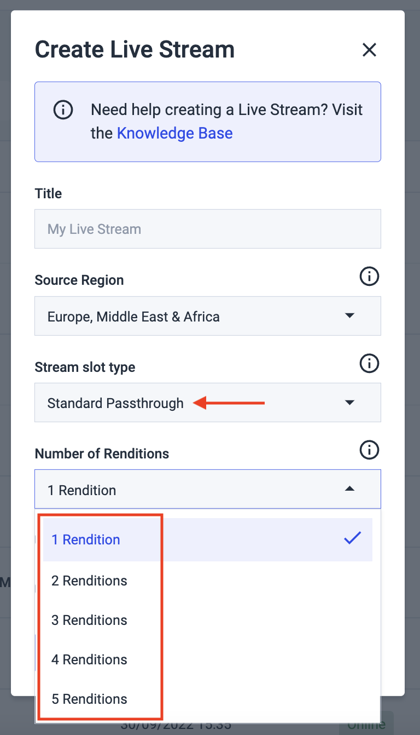Click the Source Region info icon
The height and width of the screenshot is (735, 420).
click(369, 277)
